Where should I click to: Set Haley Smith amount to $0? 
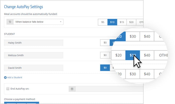pyautogui.click(x=105, y=43)
